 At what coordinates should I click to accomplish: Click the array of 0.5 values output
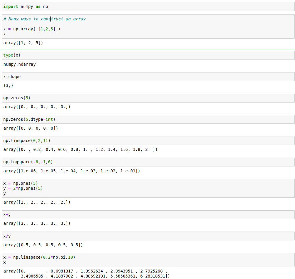tap(43, 245)
